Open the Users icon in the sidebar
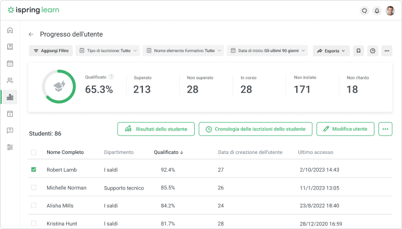The height and width of the screenshot is (229, 402). [10, 81]
